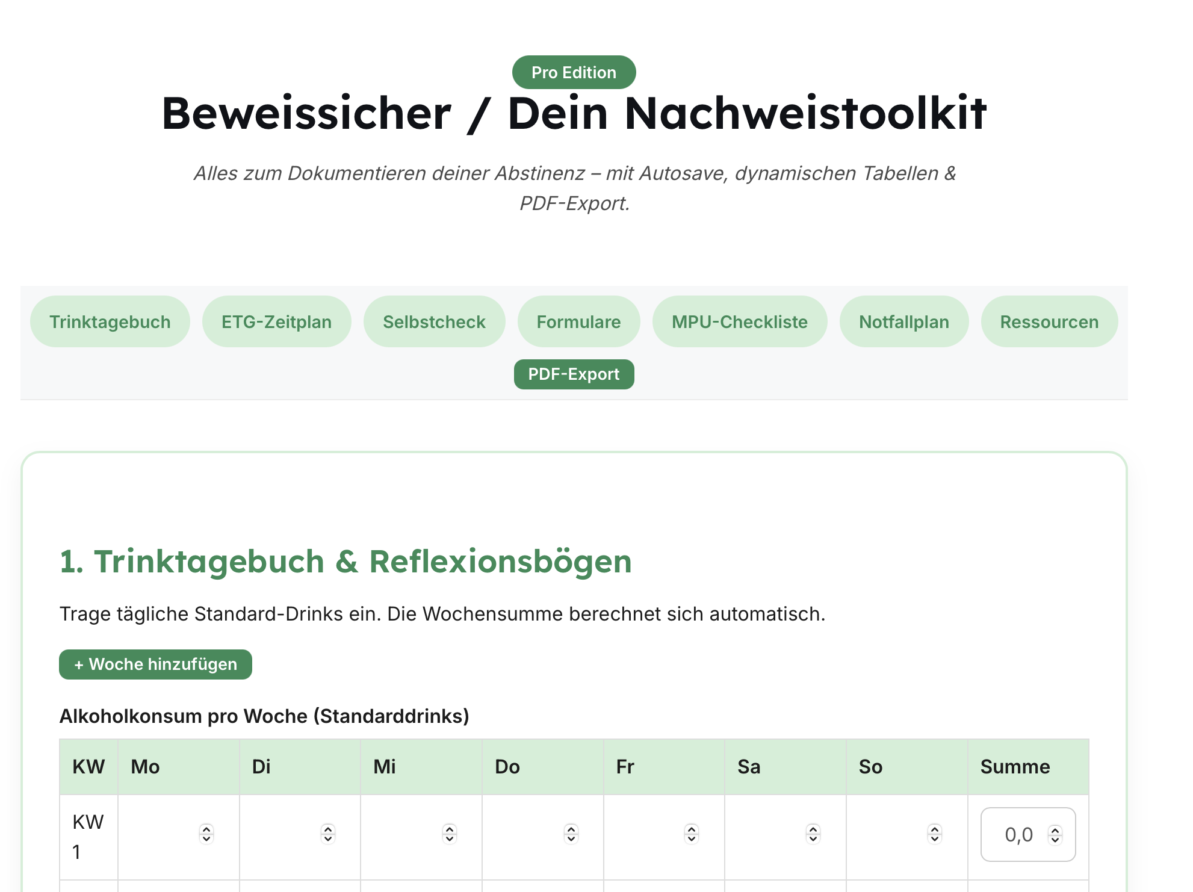Click the PDF-Export button
The width and height of the screenshot is (1193, 892).
574,374
